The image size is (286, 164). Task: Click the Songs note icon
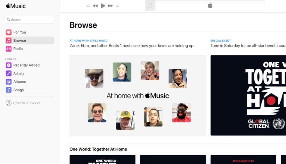coord(9,90)
